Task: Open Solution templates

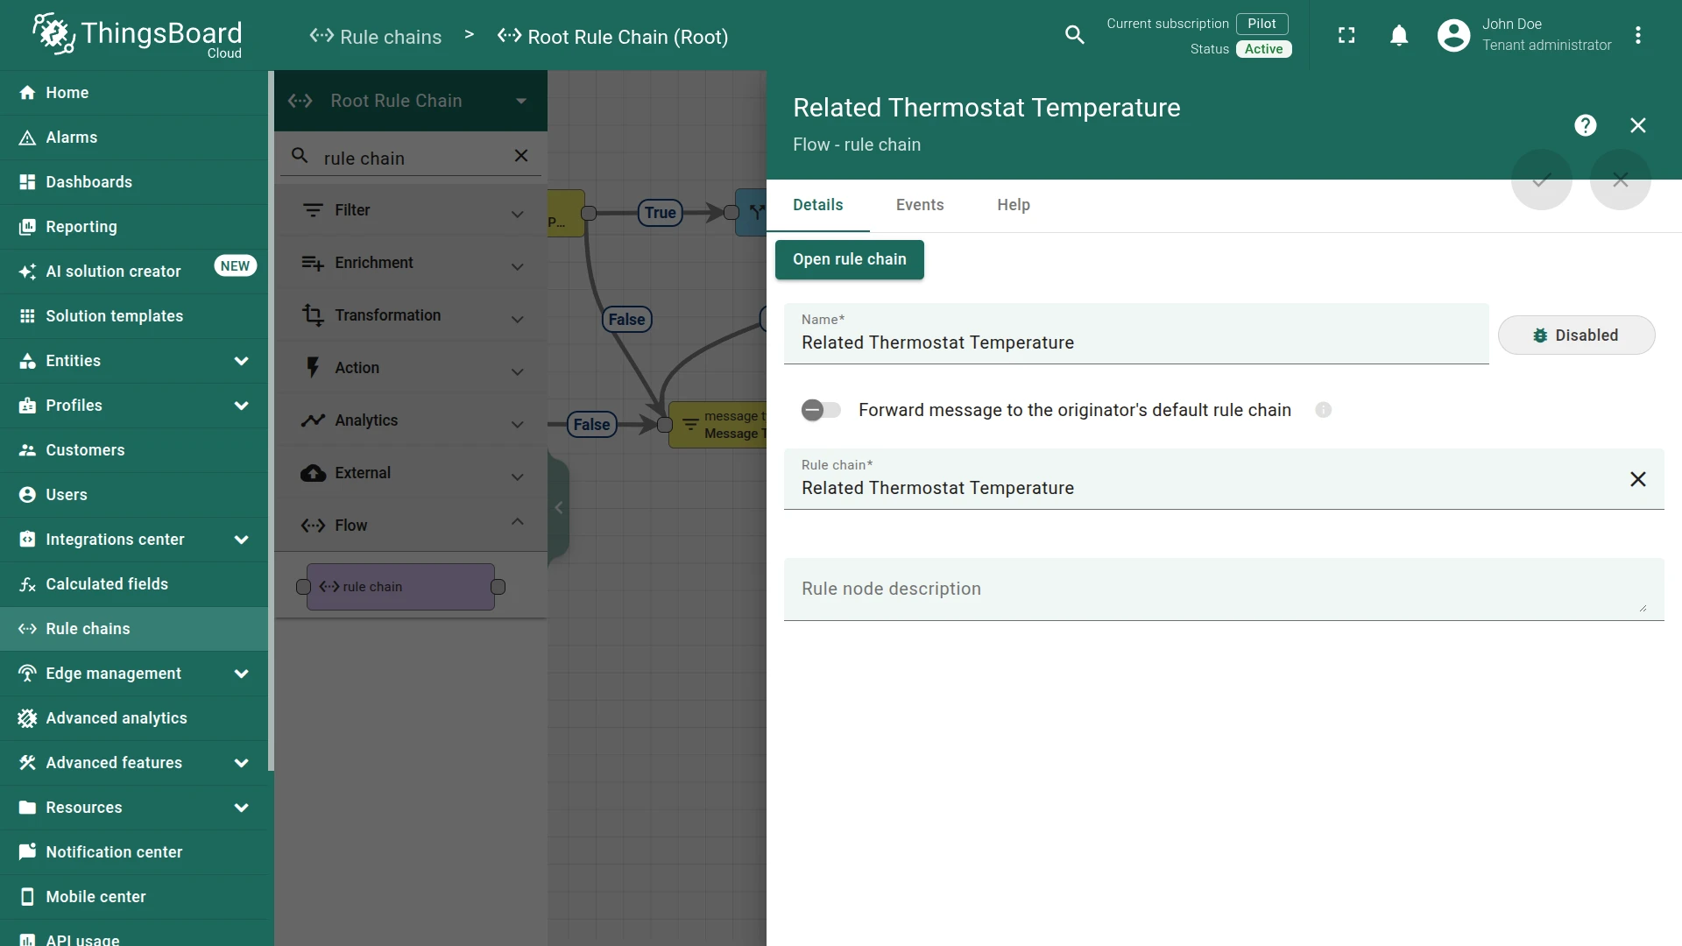Action: tap(134, 316)
